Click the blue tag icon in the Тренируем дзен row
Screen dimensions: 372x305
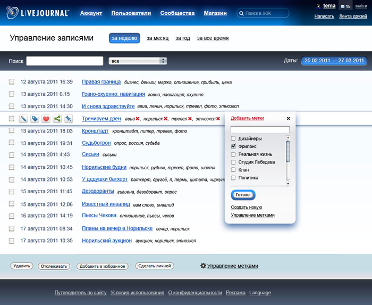[x=35, y=119]
